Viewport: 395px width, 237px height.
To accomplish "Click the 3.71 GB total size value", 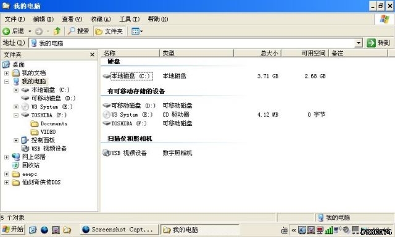I will 268,76.
